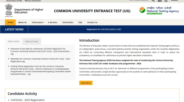Open CUET(UG) – 2025 Registration link
Viewport: 184px width, 102px height.
(x=28, y=100)
